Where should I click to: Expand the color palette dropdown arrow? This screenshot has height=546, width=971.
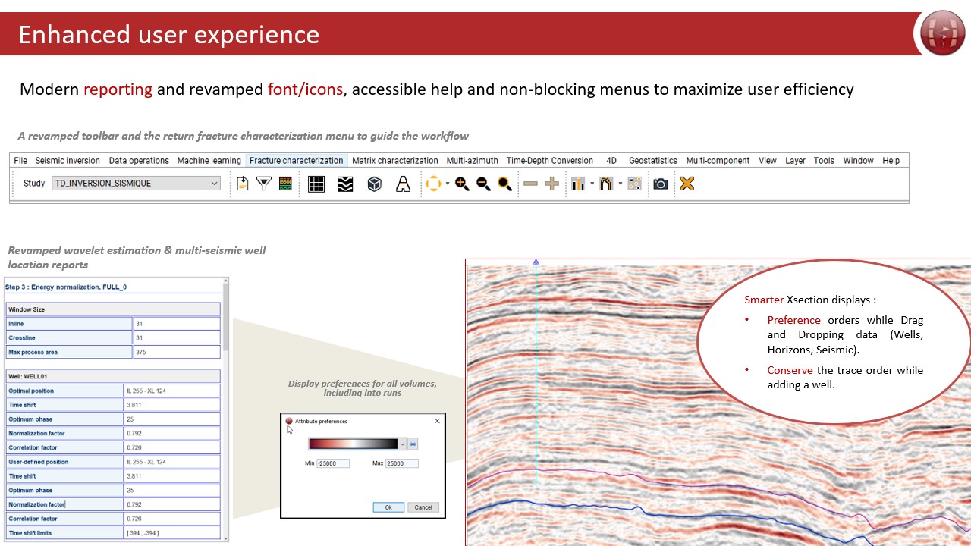(x=402, y=444)
